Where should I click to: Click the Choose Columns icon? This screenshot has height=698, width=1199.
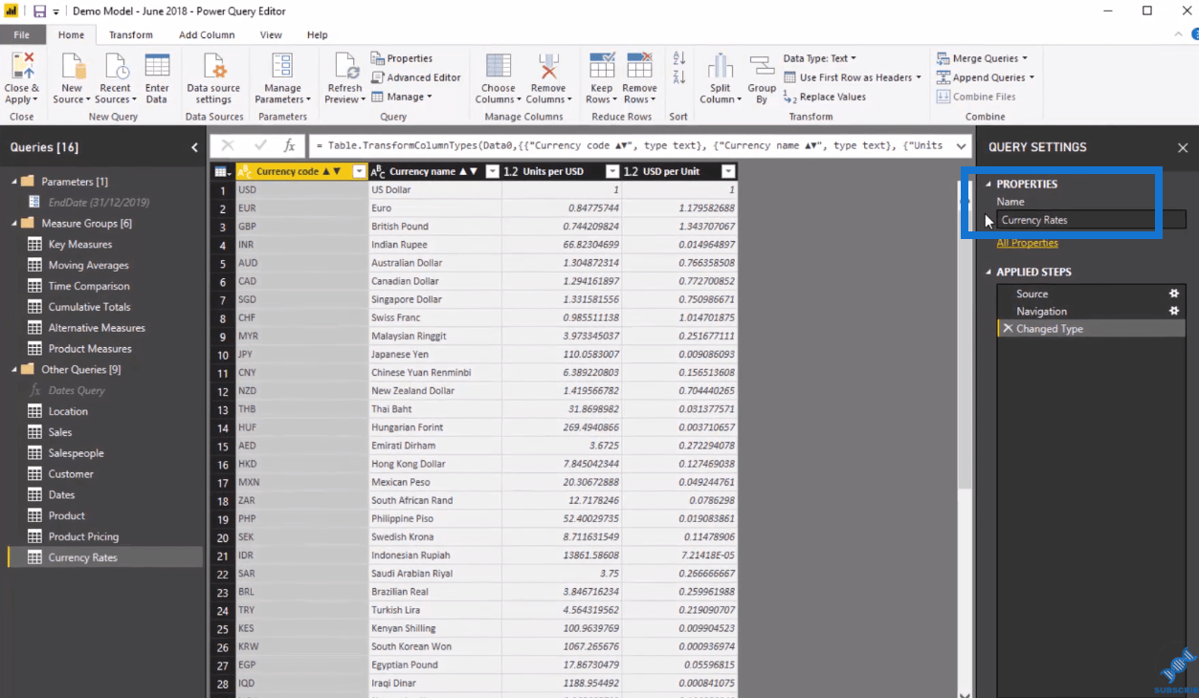(499, 67)
